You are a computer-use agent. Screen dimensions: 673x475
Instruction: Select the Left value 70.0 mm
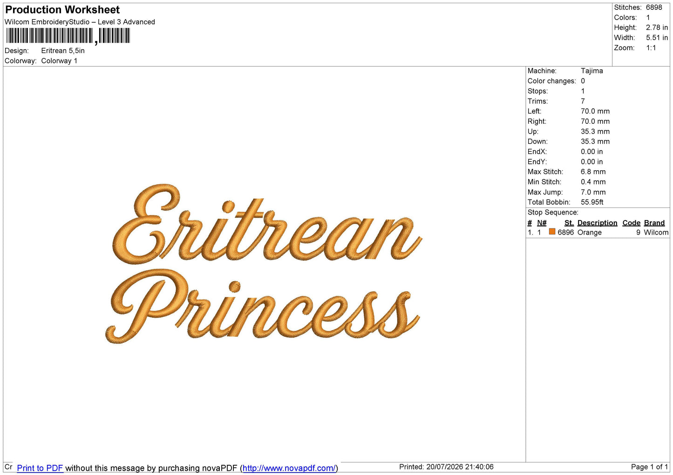click(x=595, y=111)
